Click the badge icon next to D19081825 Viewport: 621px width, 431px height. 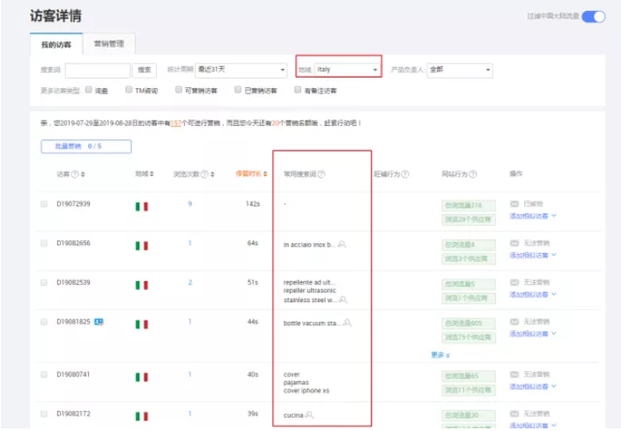[99, 323]
